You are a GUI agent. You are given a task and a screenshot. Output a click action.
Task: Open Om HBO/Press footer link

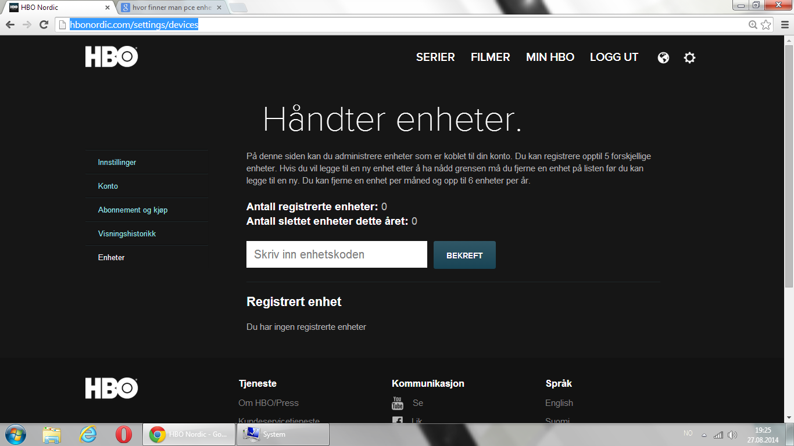pyautogui.click(x=269, y=403)
